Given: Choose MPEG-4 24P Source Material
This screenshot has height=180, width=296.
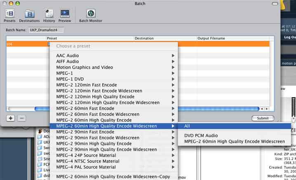Looking at the screenshot, I should tap(114, 155).
